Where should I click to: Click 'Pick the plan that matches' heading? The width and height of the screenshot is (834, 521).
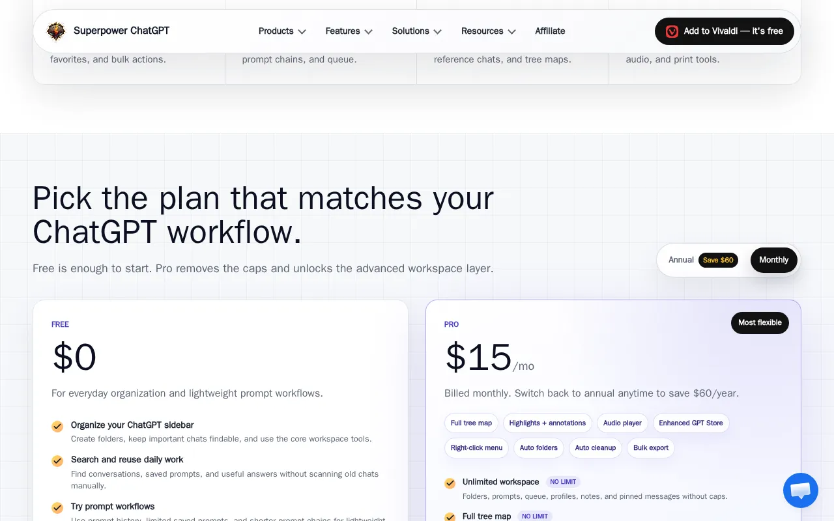coord(263,215)
